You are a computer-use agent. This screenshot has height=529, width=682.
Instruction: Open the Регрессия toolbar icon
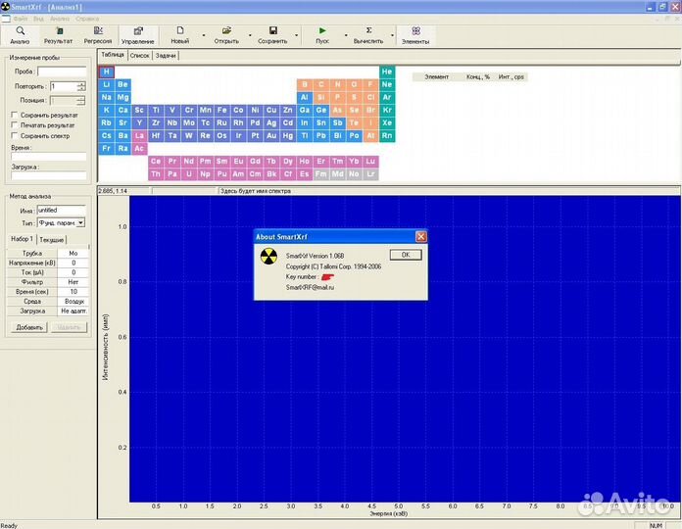point(98,30)
